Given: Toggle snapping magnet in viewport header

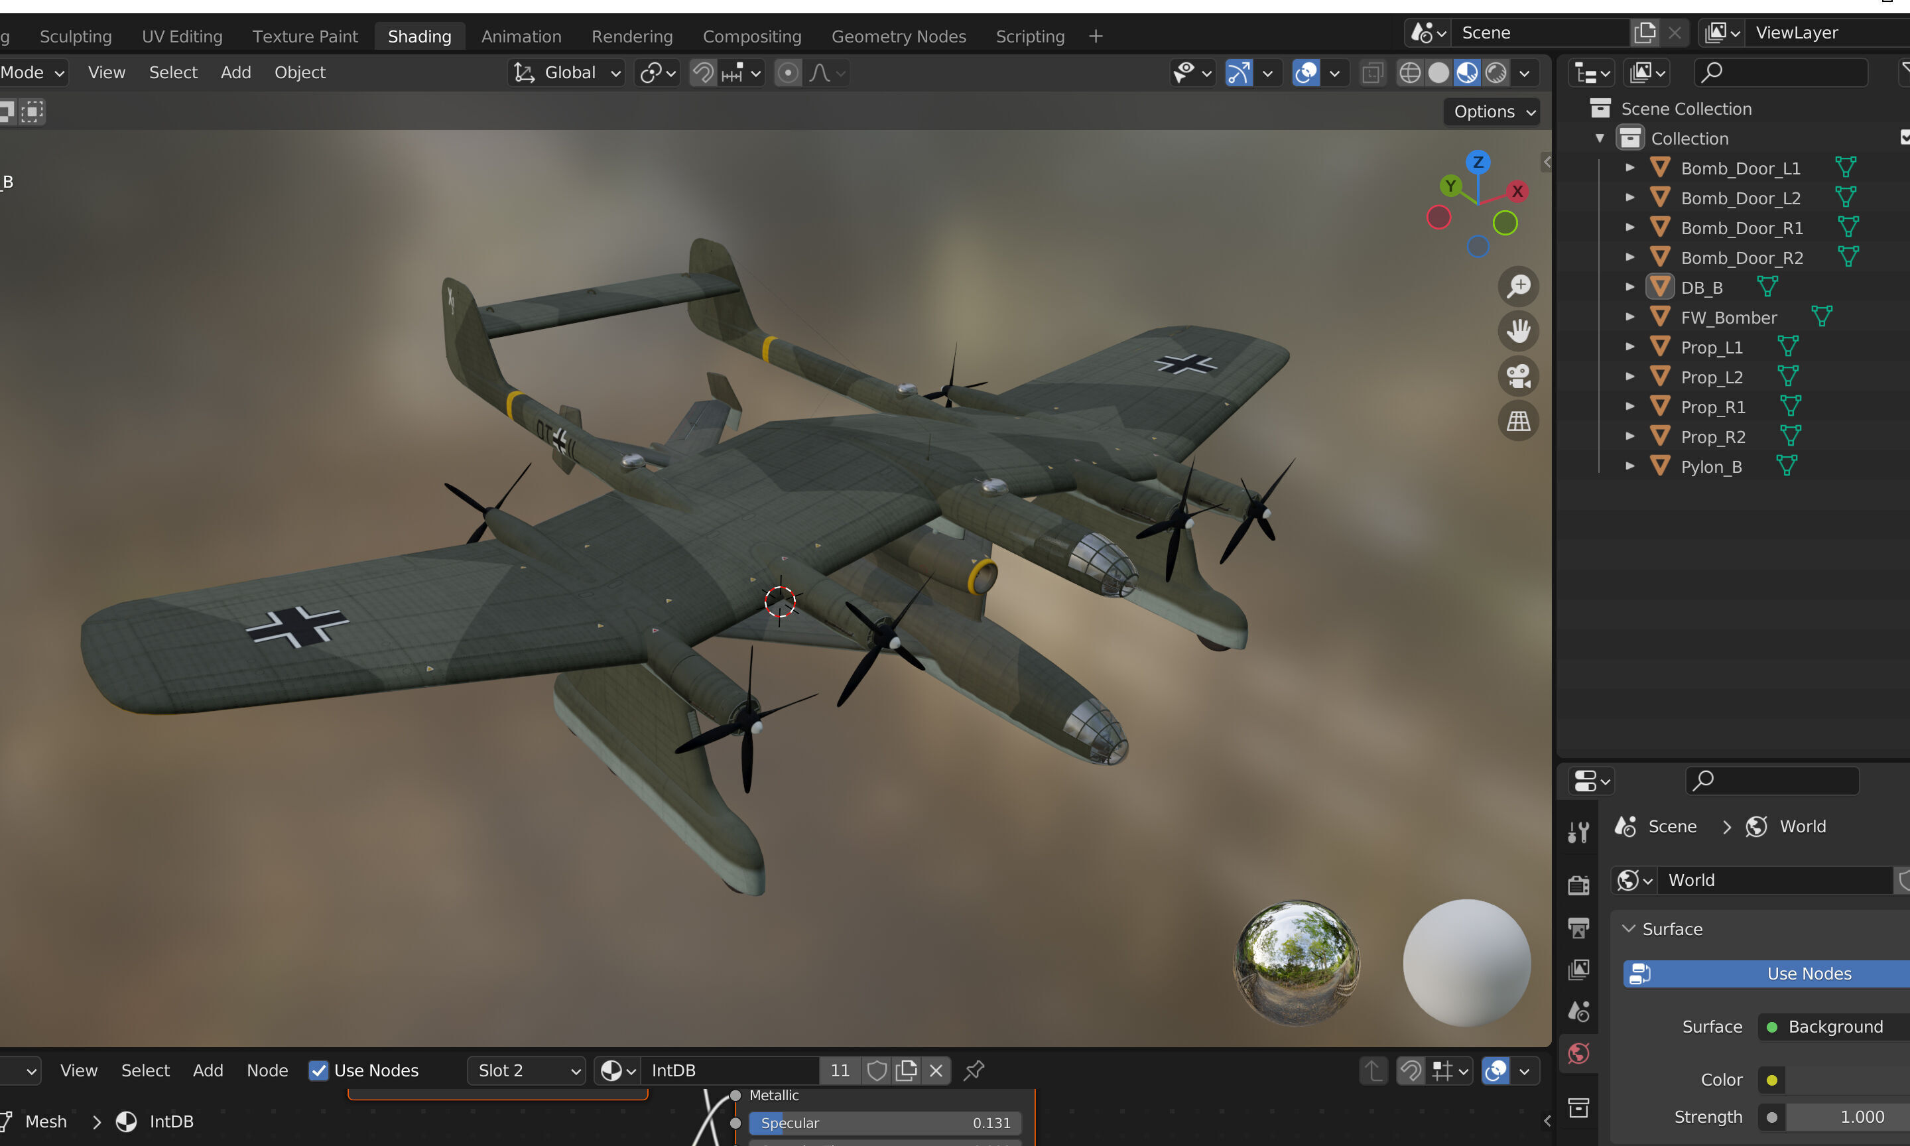Looking at the screenshot, I should coord(702,72).
